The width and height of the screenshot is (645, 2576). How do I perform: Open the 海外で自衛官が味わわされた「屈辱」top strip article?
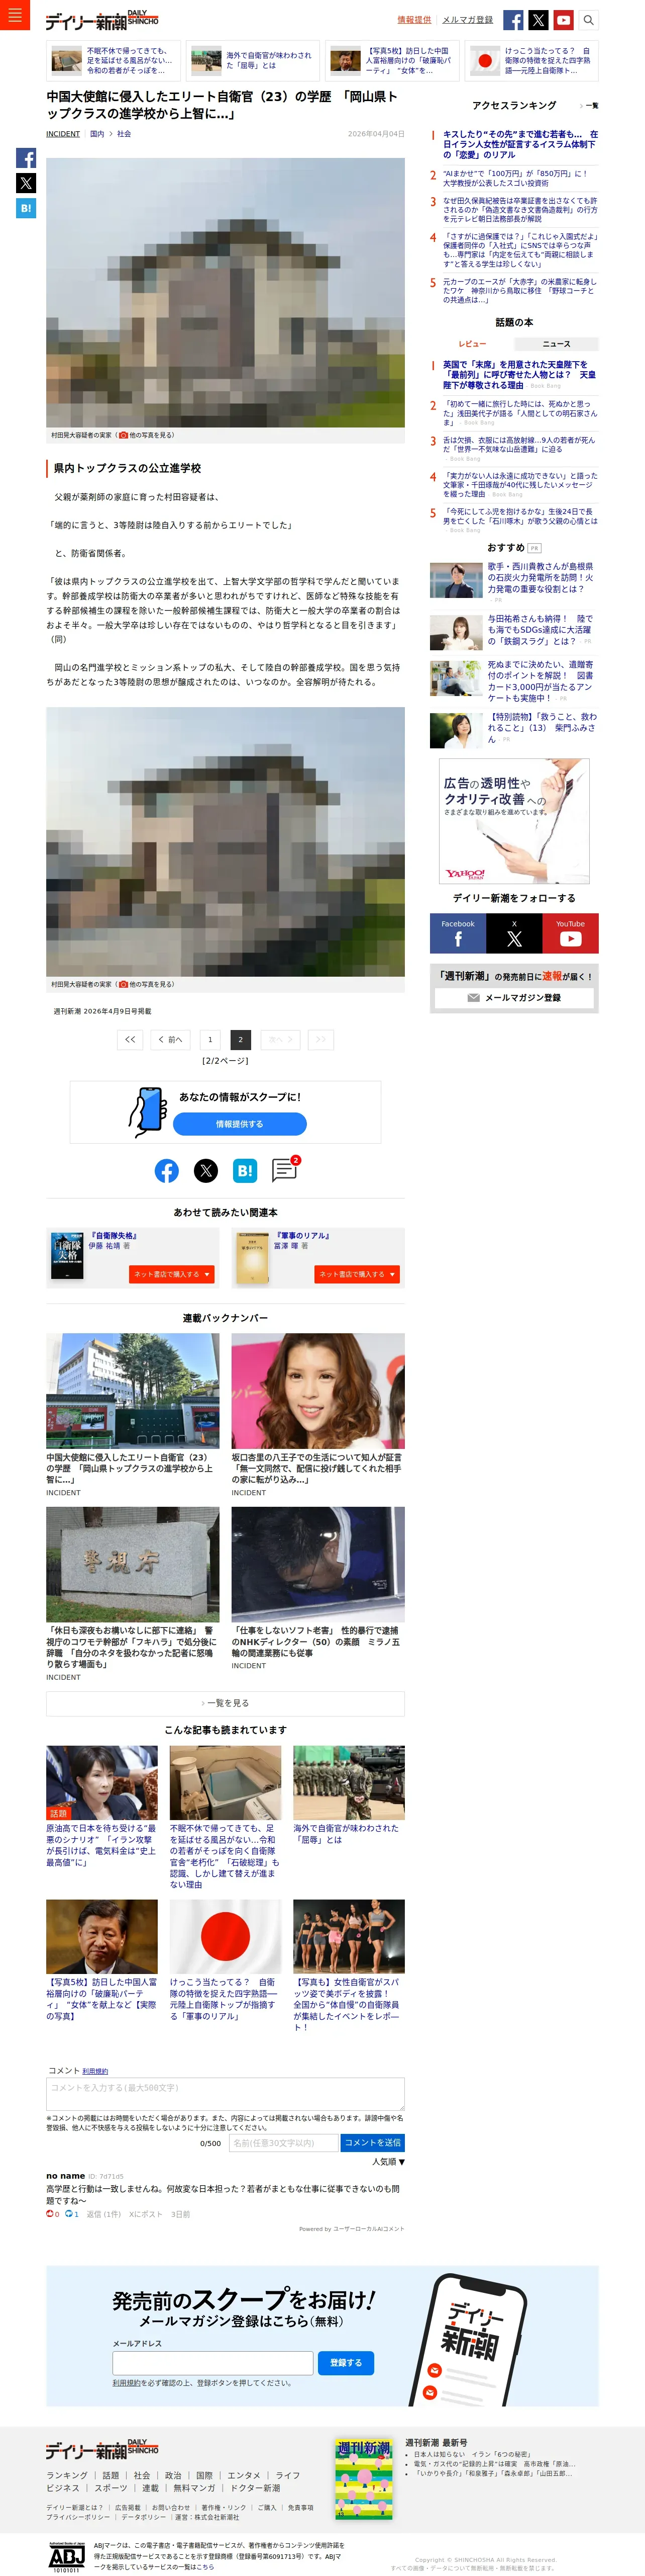254,61
